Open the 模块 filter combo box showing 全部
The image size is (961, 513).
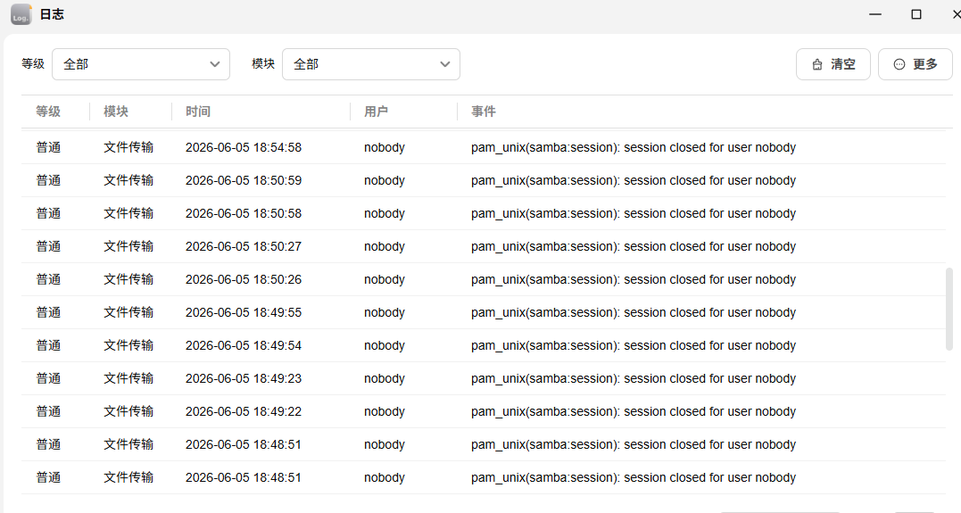(x=371, y=64)
